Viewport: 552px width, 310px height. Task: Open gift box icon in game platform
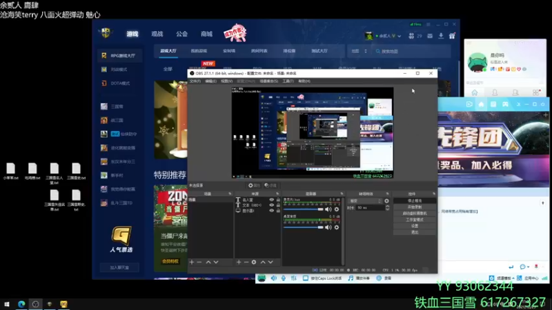tap(452, 36)
